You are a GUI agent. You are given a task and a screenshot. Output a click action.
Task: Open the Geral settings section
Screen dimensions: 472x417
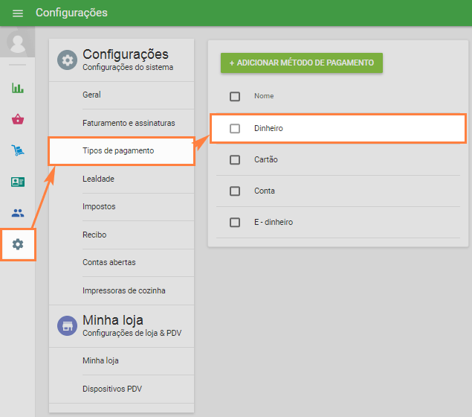pyautogui.click(x=122, y=95)
